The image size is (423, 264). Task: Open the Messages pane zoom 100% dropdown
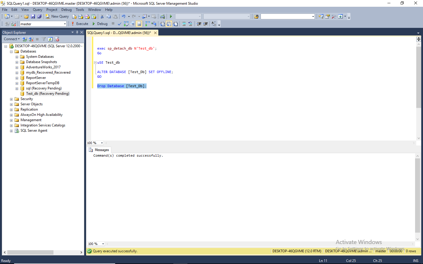[x=103, y=244]
